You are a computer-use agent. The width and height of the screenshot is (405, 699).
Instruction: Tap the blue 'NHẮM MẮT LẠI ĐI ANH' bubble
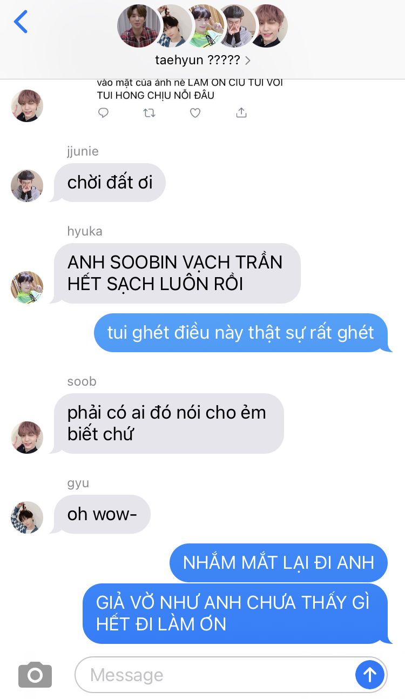coord(279,563)
